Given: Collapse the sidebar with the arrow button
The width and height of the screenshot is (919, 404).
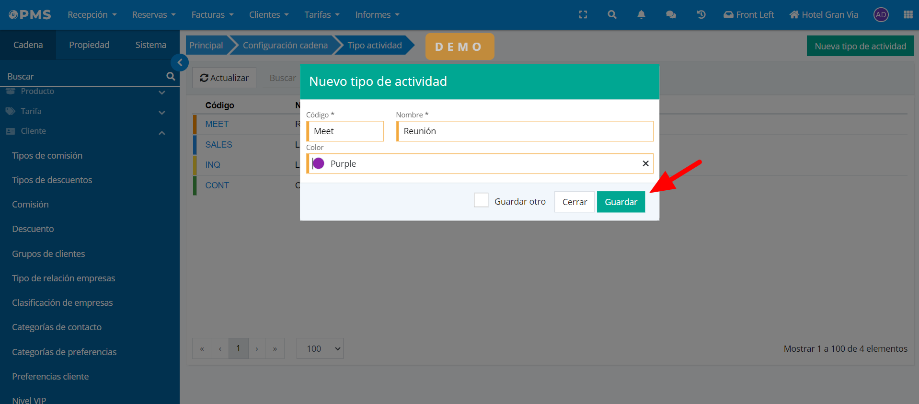Looking at the screenshot, I should tap(180, 62).
